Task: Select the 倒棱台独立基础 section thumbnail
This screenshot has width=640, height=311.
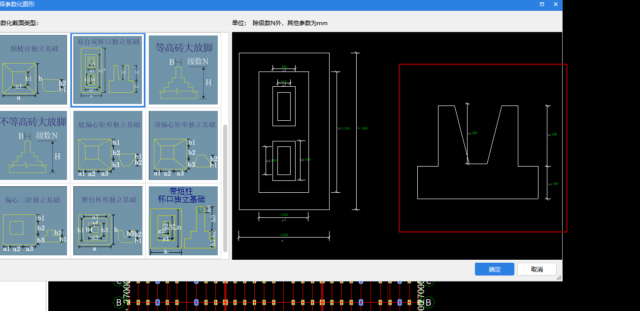Action: coord(34,69)
